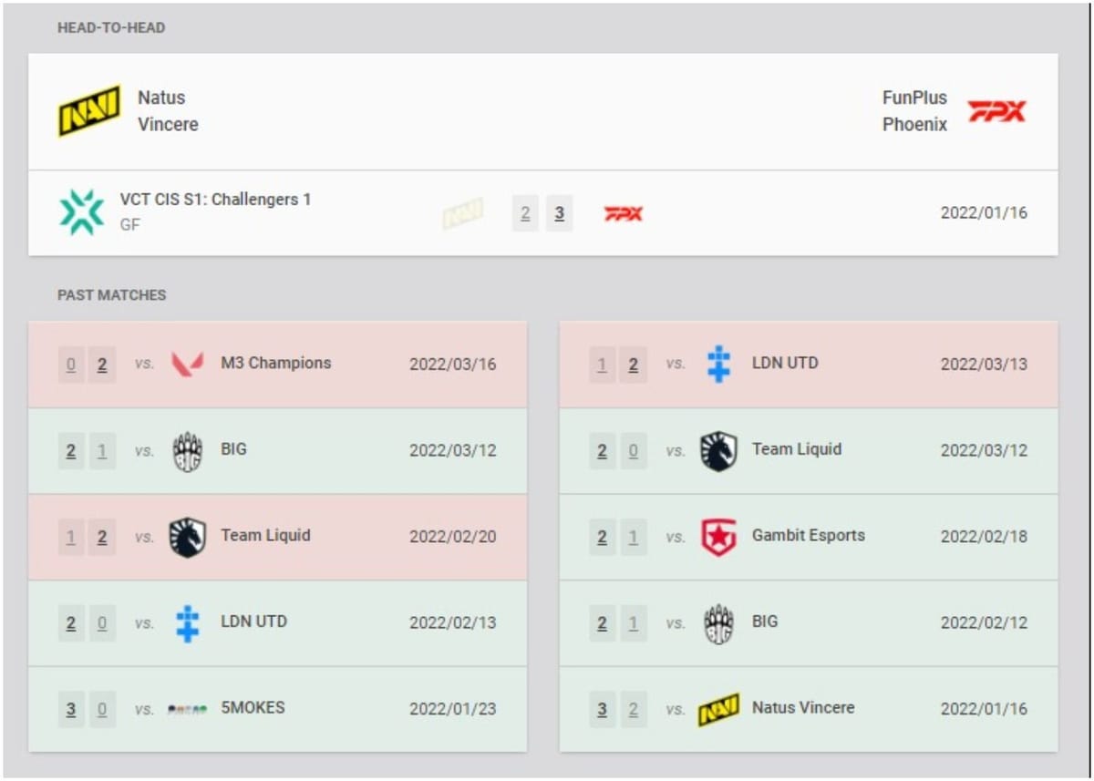Click the score 2 in M3 Champions match
Image resolution: width=1094 pixels, height=781 pixels.
click(x=102, y=363)
